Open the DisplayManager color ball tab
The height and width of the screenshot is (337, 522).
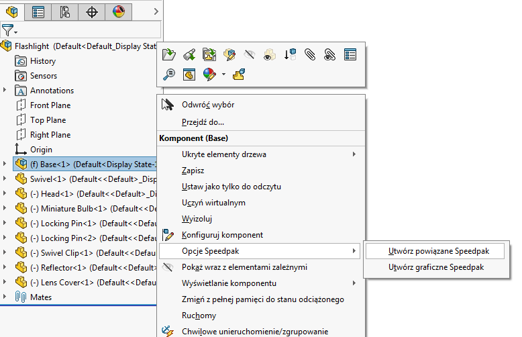(119, 12)
